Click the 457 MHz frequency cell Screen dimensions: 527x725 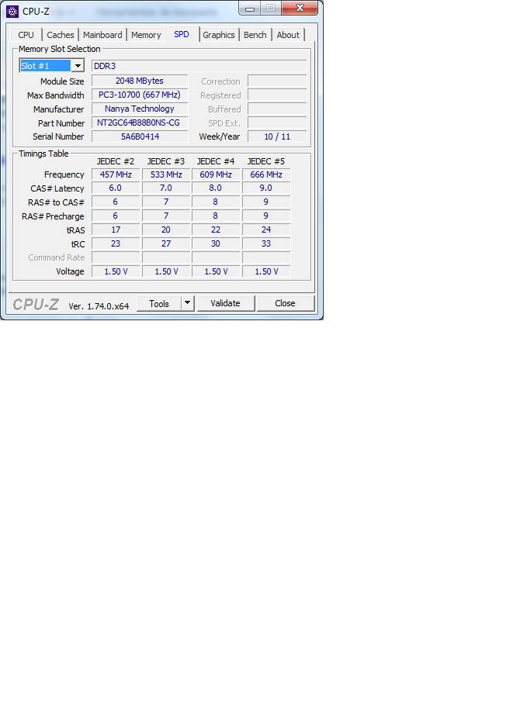(116, 174)
